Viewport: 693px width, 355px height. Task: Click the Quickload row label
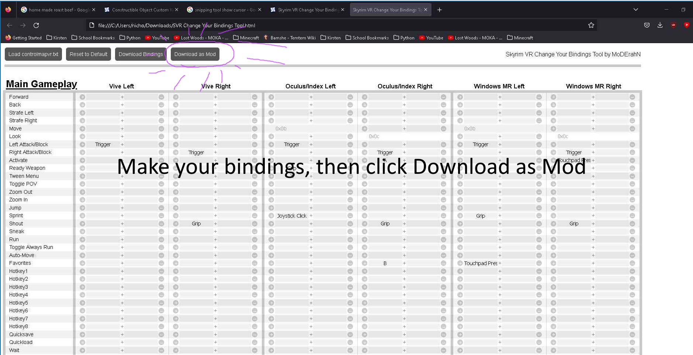[21, 342]
